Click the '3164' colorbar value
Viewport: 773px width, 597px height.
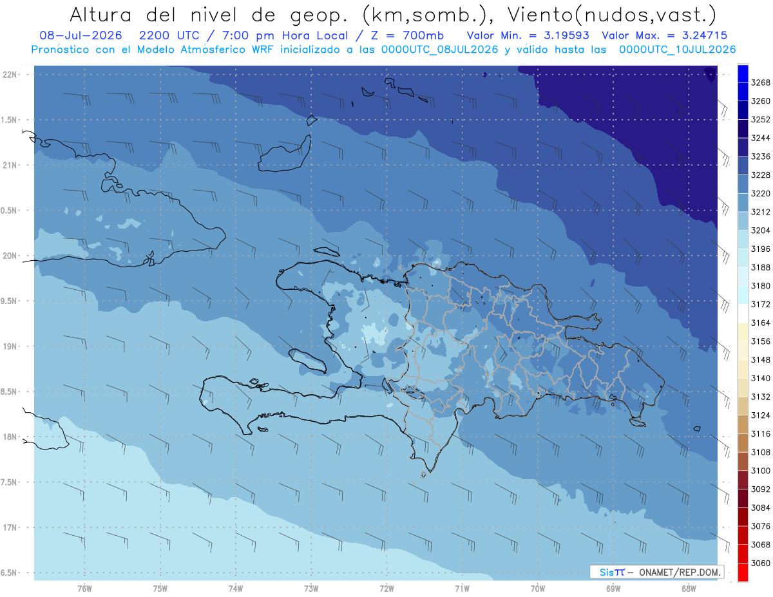click(760, 323)
